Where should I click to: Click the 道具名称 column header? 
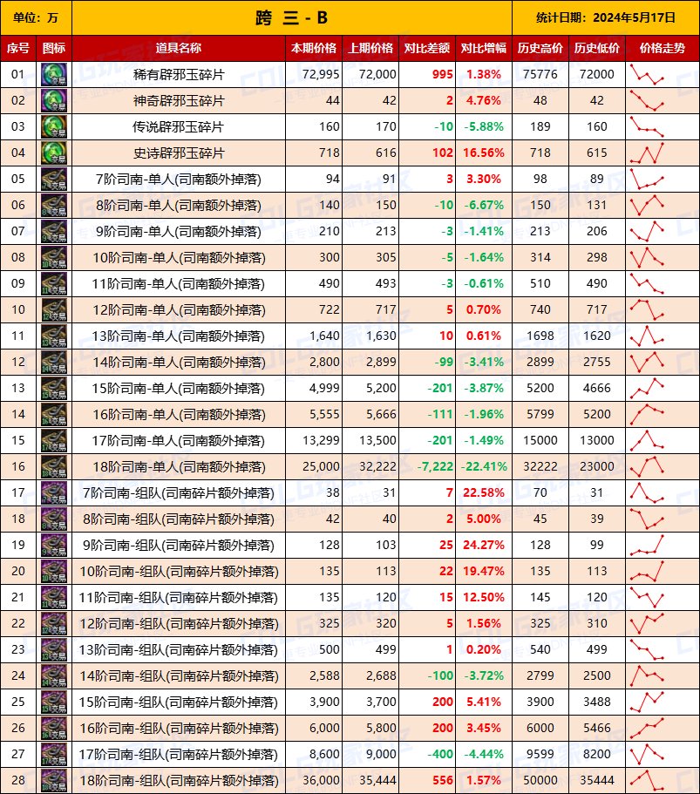[x=179, y=48]
